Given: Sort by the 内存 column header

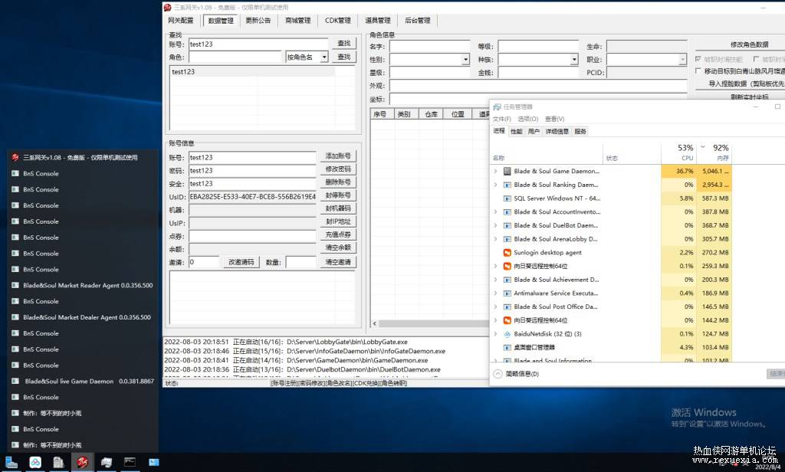Looking at the screenshot, I should pos(714,152).
